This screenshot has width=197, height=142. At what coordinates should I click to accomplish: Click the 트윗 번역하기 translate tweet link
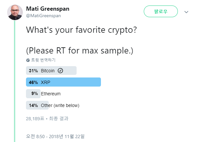coord(43,60)
